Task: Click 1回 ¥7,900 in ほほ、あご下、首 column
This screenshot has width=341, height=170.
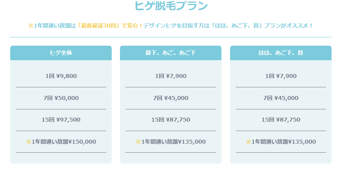Action: (281, 76)
